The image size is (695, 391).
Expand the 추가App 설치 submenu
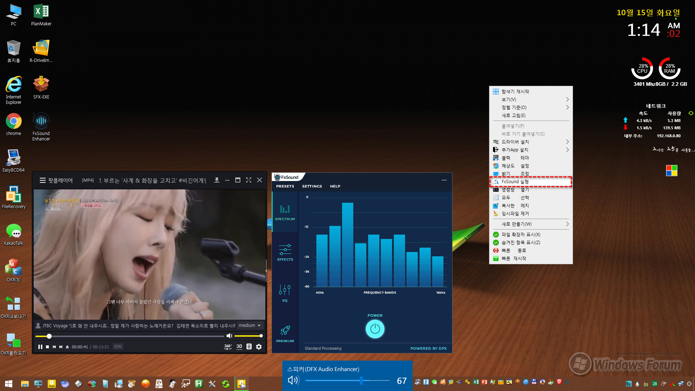531,150
